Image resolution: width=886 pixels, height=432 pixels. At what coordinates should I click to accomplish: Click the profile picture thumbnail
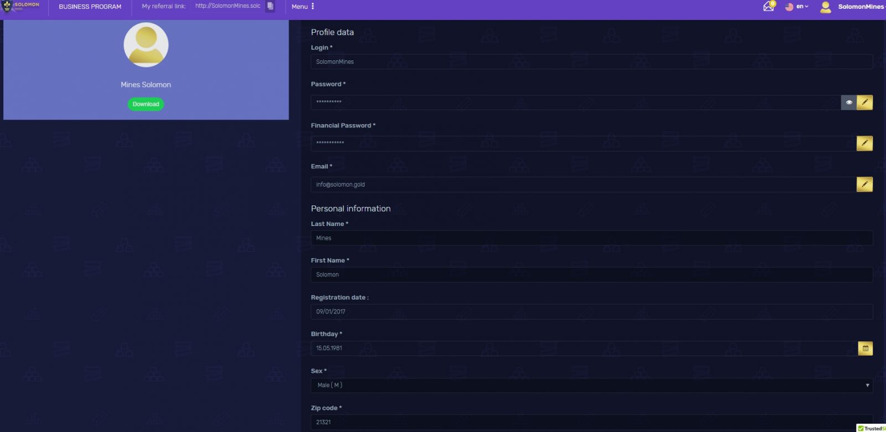(146, 45)
